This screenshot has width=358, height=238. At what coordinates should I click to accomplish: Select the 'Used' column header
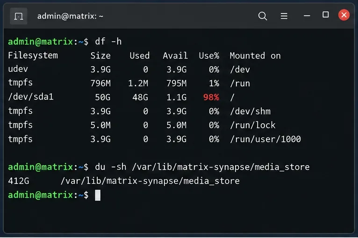[x=139, y=56]
